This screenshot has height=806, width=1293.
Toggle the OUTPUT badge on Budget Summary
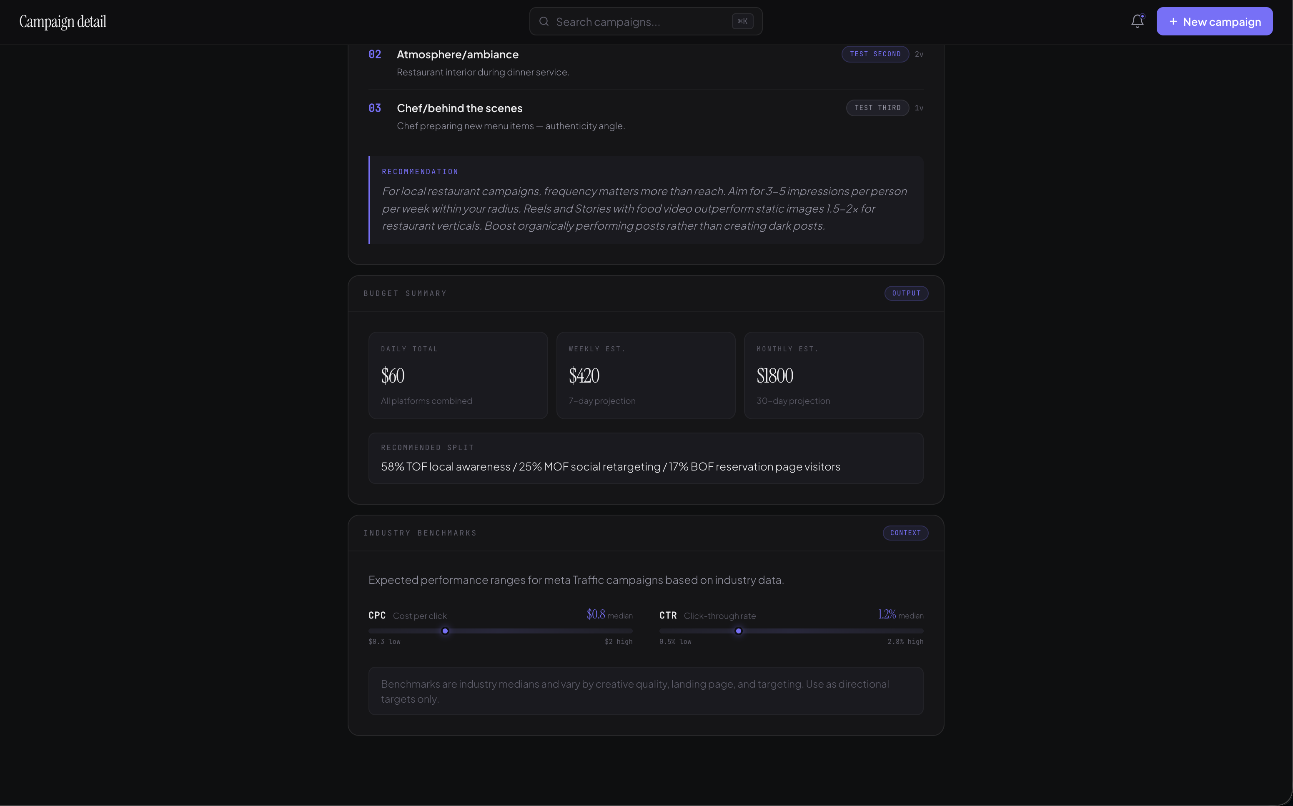pyautogui.click(x=906, y=293)
